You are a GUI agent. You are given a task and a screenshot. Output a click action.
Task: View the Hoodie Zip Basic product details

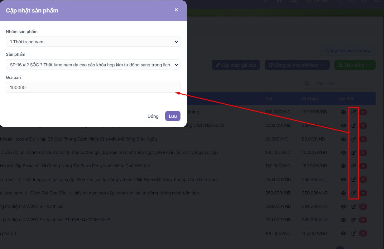[343, 166]
